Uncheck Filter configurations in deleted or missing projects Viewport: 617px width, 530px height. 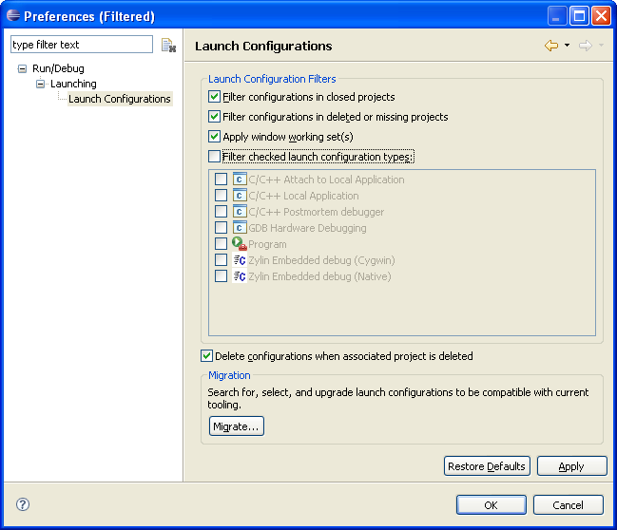click(214, 117)
